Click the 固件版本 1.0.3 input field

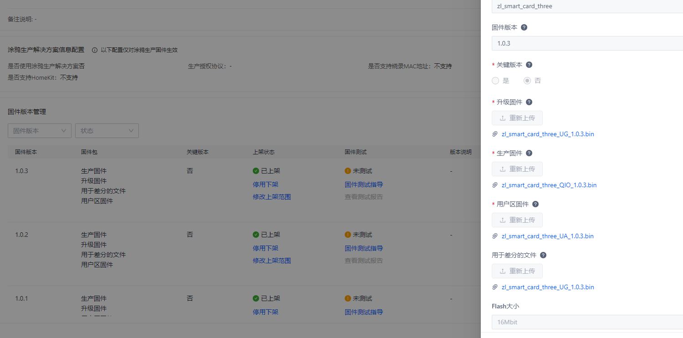tap(586, 43)
